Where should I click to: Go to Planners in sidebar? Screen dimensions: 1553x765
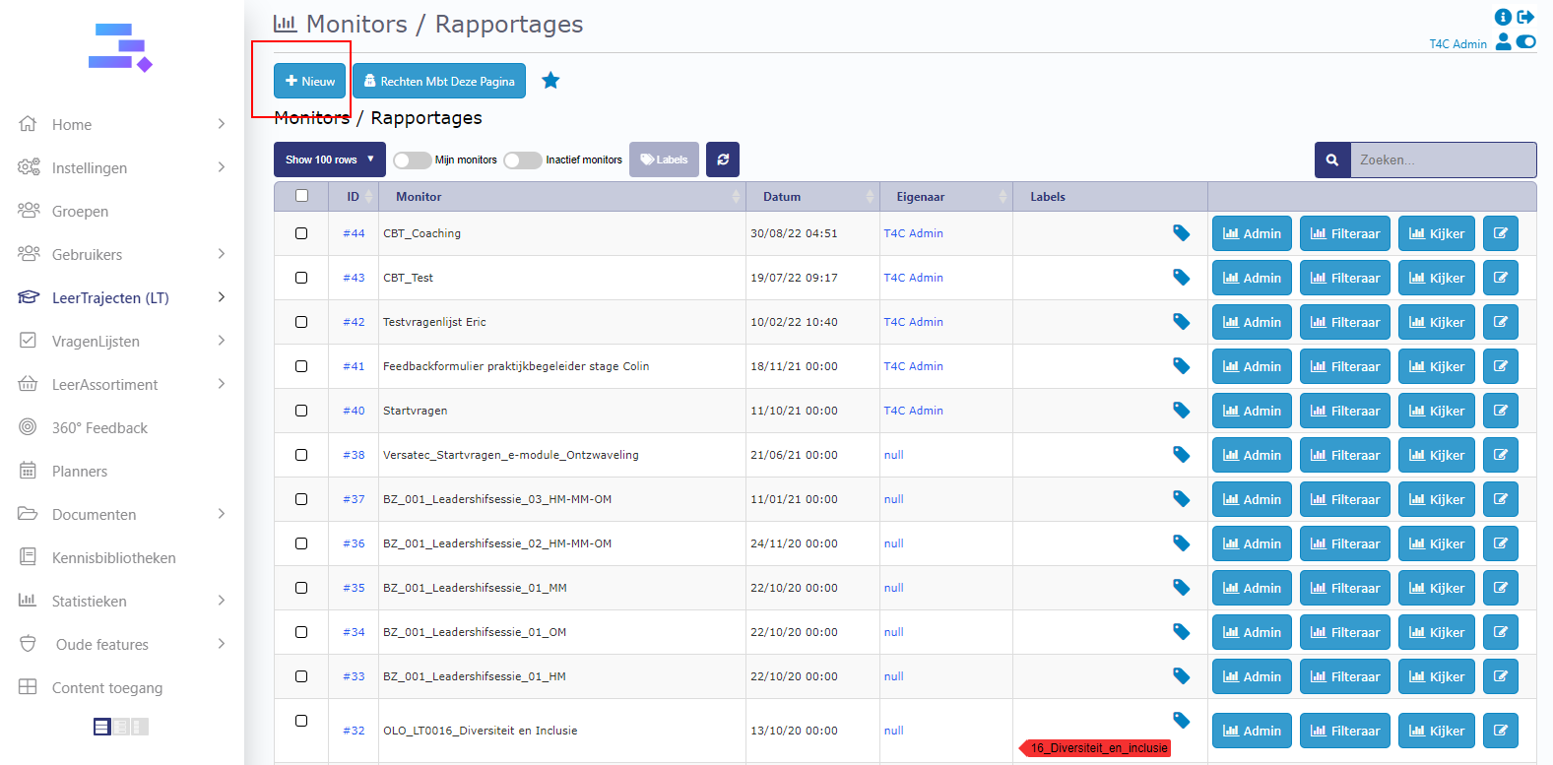[80, 472]
